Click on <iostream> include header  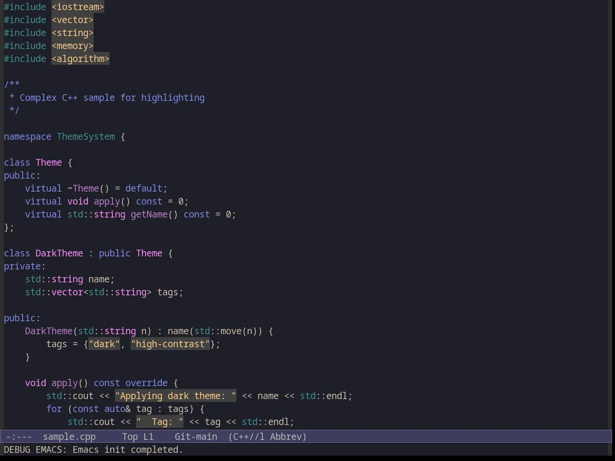click(x=78, y=7)
